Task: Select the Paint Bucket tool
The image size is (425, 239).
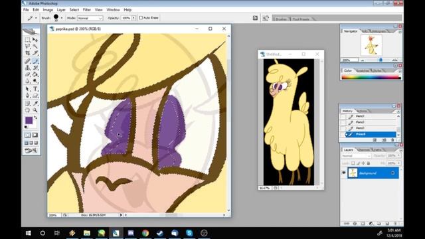Action: tap(35, 74)
